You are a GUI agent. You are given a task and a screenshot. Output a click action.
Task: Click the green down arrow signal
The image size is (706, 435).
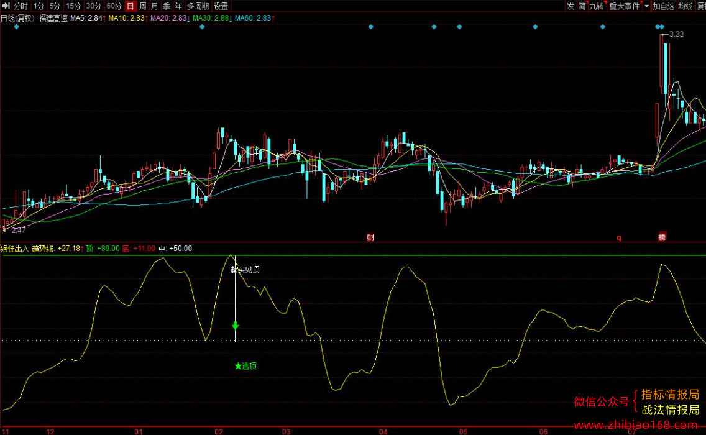pos(235,326)
